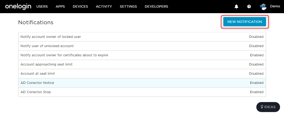The width and height of the screenshot is (284, 116).
Task: Select the AD Conector Notice row
Action: (142, 83)
